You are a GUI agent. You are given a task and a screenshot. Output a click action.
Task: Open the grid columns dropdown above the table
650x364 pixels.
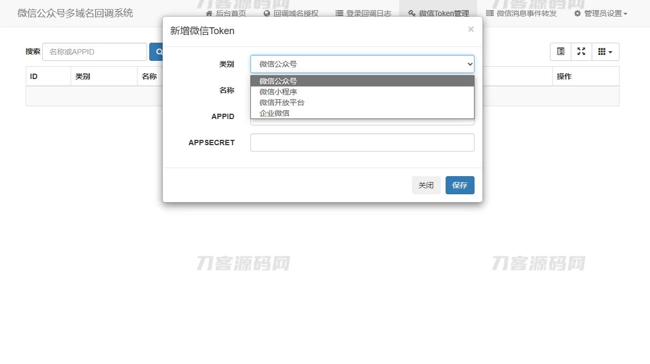(605, 51)
